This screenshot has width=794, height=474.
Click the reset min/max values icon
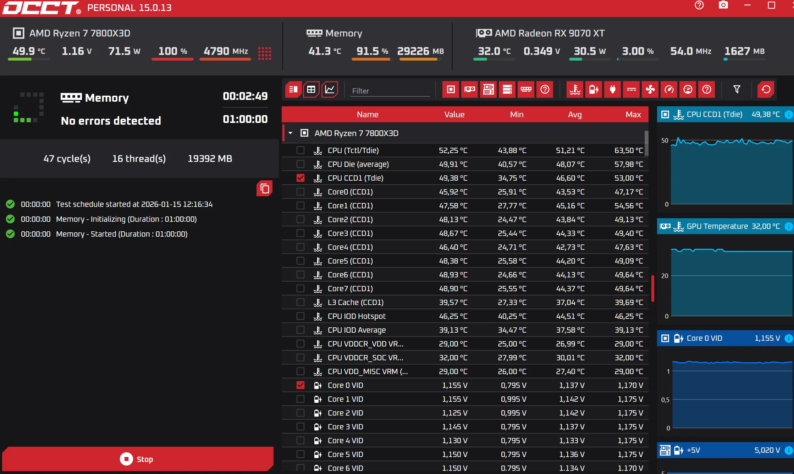pyautogui.click(x=766, y=89)
